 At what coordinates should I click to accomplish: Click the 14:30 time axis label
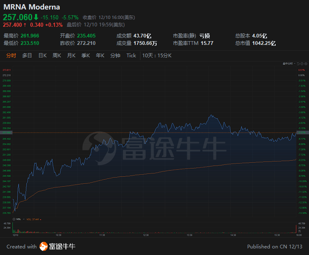pos(233,235)
